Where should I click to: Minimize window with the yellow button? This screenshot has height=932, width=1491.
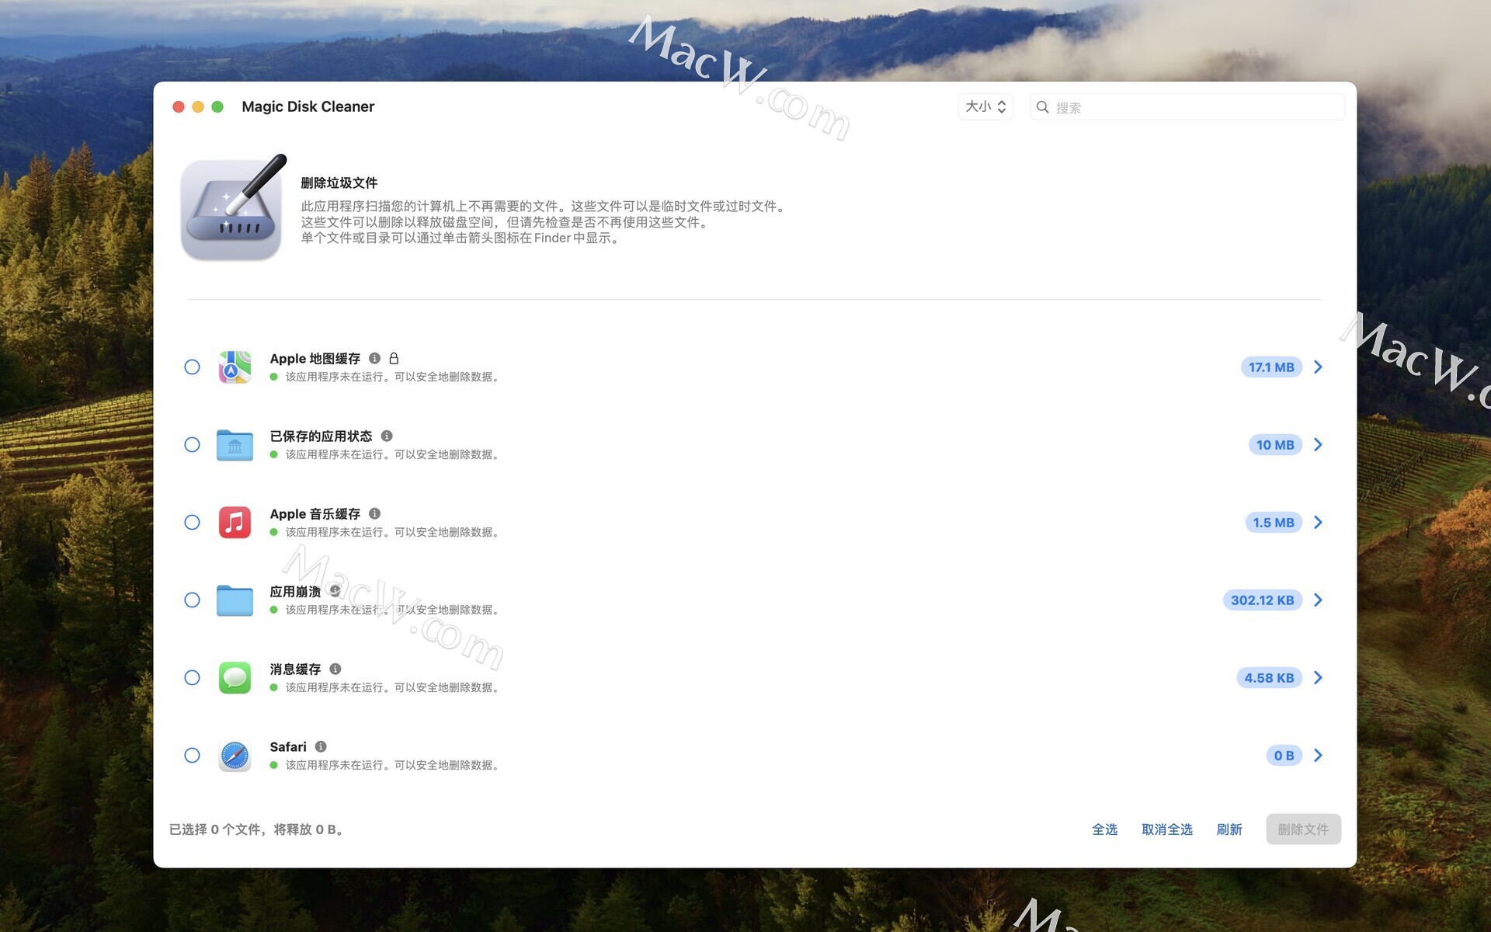point(198,106)
